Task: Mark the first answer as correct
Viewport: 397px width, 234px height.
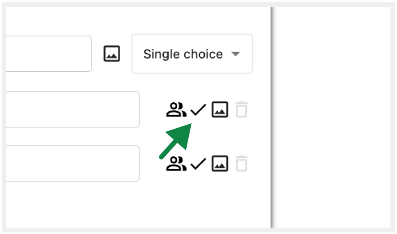Action: coord(198,110)
